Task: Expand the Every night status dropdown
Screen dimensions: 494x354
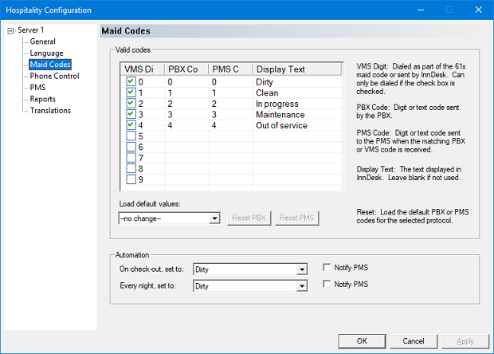Action: pos(301,285)
